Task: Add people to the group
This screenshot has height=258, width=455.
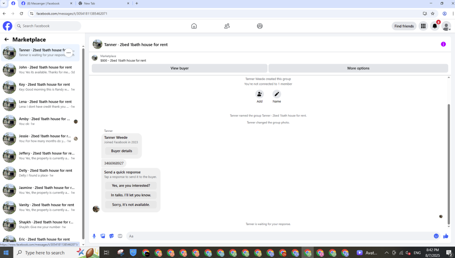Action: [259, 94]
